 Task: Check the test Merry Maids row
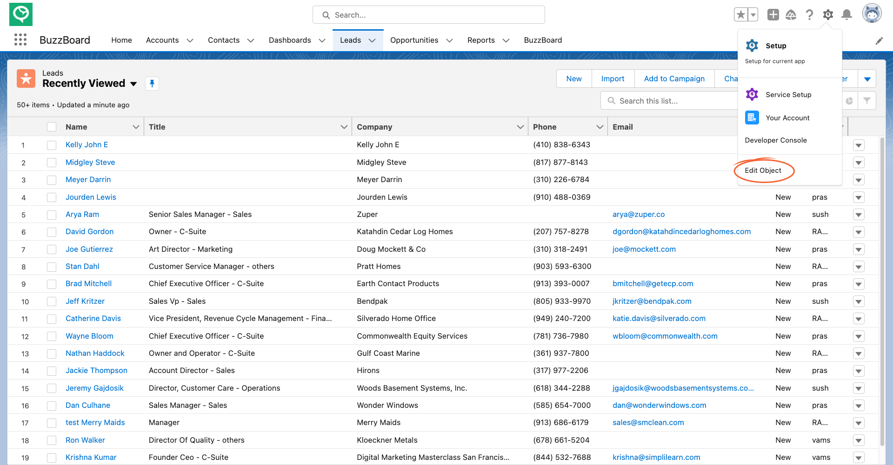click(x=52, y=423)
